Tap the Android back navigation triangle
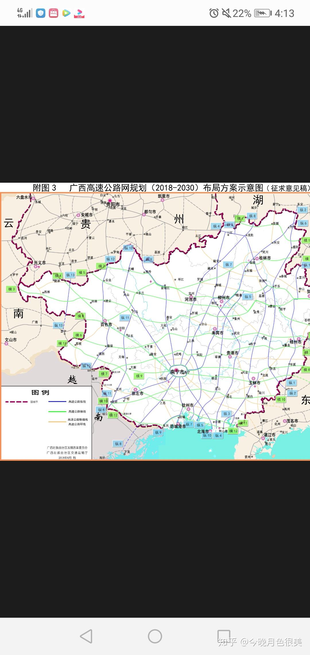 (x=86, y=636)
